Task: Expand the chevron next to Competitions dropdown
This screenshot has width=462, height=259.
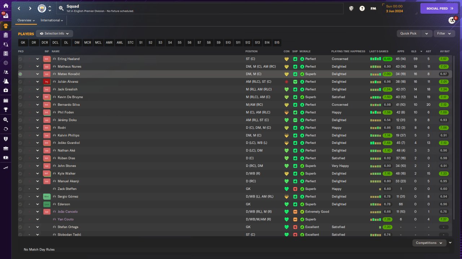Action: click(x=450, y=243)
